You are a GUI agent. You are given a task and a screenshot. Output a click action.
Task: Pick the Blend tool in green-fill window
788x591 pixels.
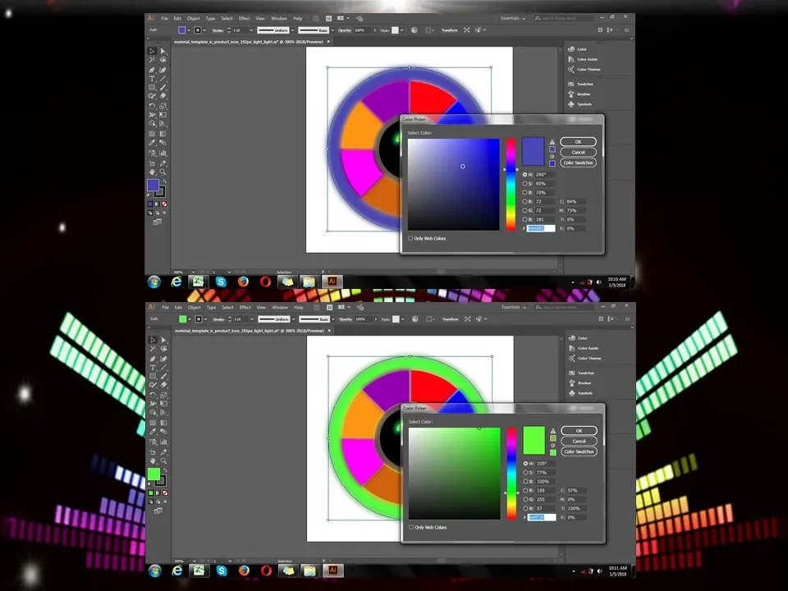(164, 433)
